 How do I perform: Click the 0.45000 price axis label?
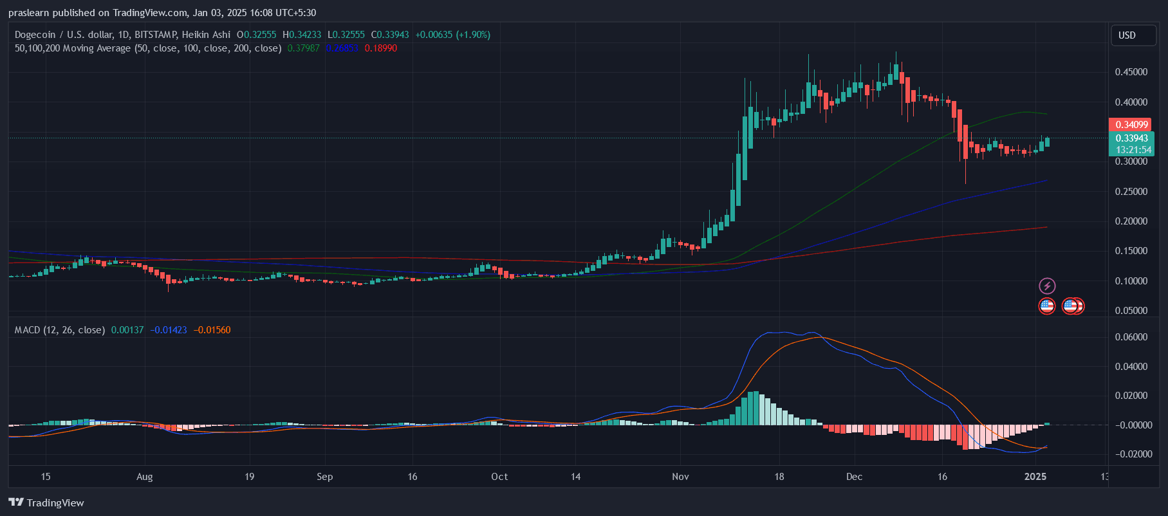pyautogui.click(x=1131, y=72)
